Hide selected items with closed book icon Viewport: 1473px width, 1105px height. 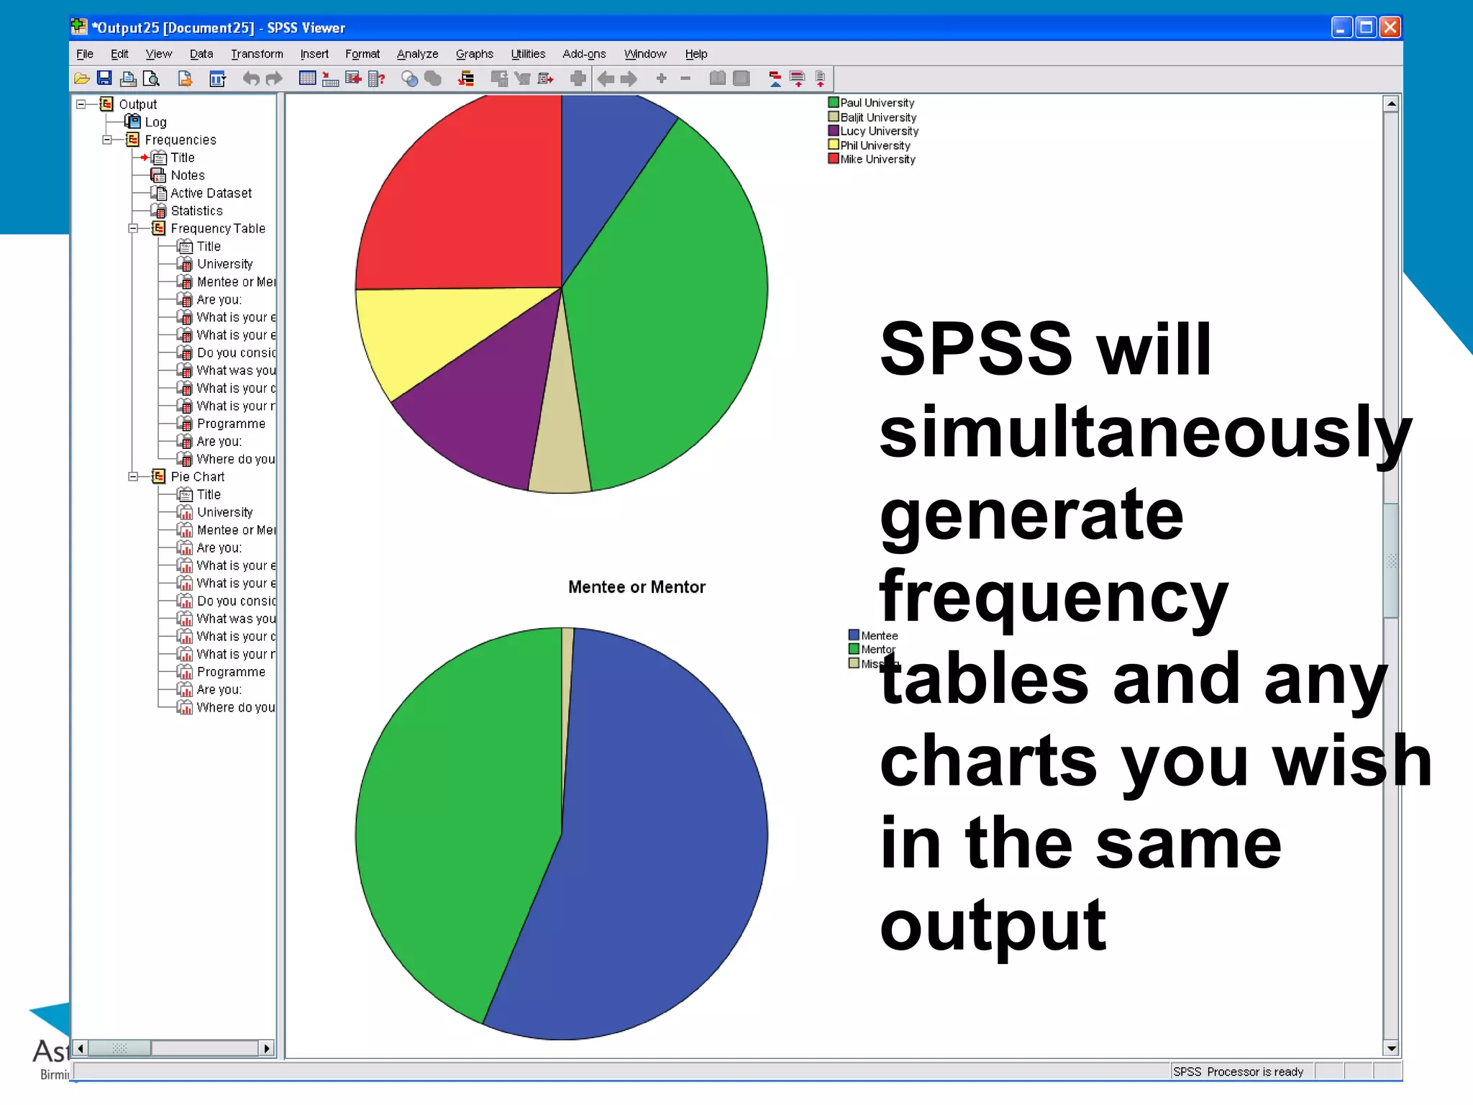(x=741, y=78)
